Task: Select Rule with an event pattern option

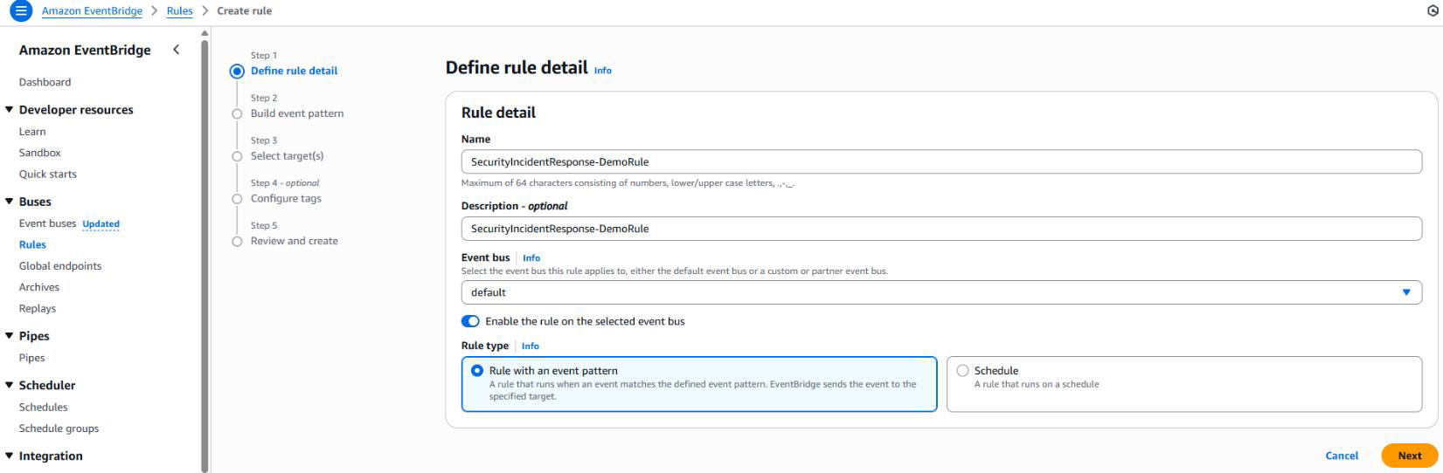Action: click(x=477, y=371)
